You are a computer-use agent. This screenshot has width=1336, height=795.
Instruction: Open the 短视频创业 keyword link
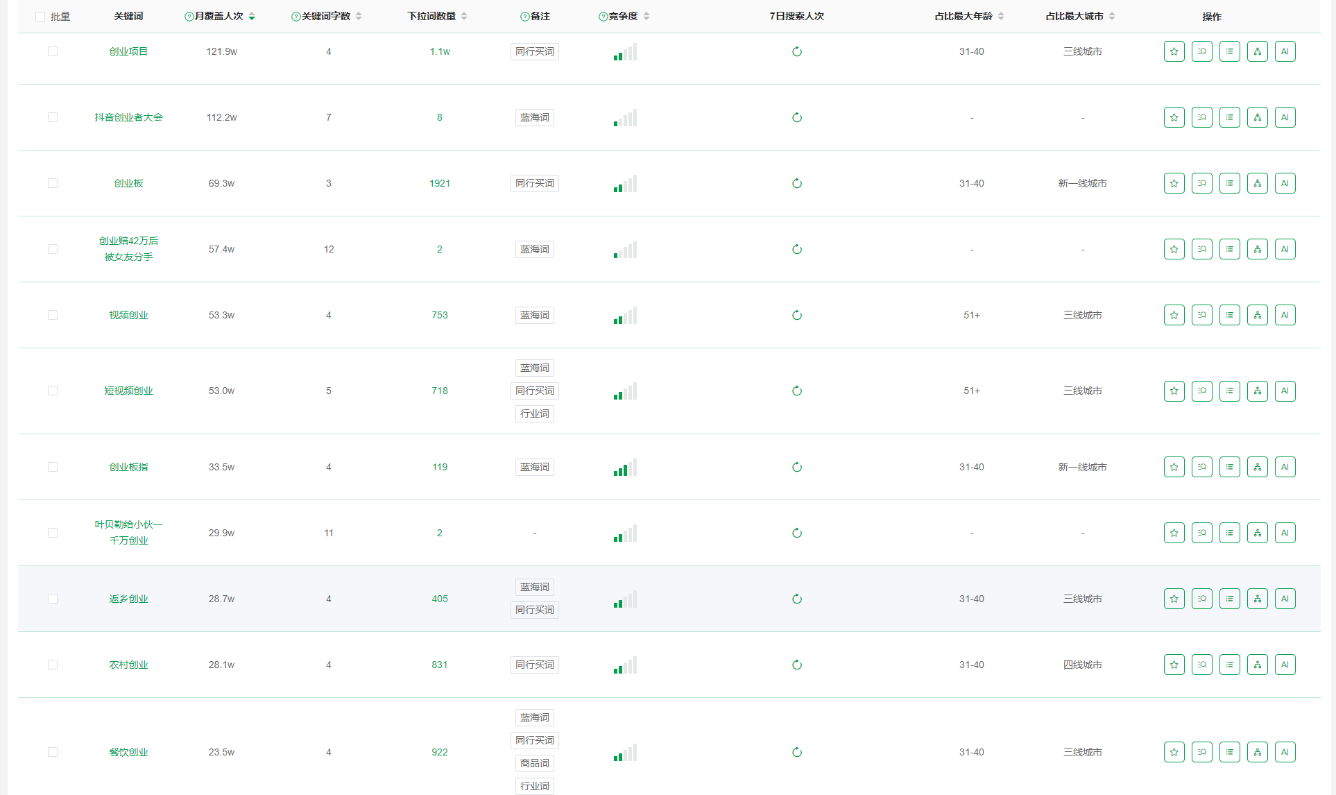128,391
